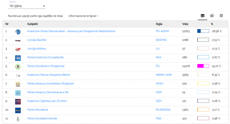Screen dimensions: 230x124
Task: Click the blue PD-ASHM percentage bar
Action: coord(203,31)
